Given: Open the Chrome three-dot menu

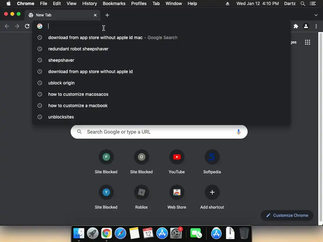Looking at the screenshot, I should pos(316,26).
